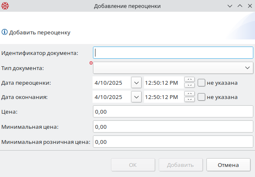
Task: Check не указана for Дата окончания
Action: coord(201,97)
